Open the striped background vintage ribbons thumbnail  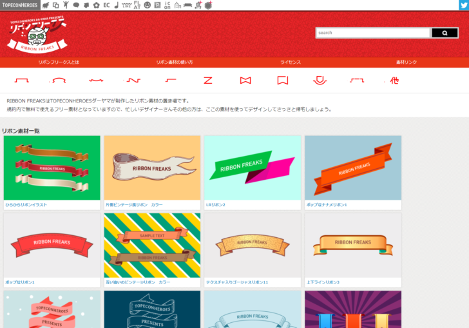[x=152, y=245]
